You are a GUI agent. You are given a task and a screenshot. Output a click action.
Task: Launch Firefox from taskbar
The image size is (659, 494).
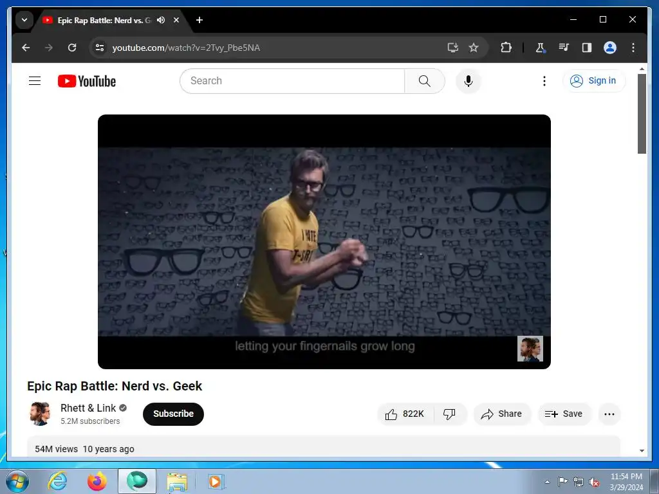click(97, 481)
